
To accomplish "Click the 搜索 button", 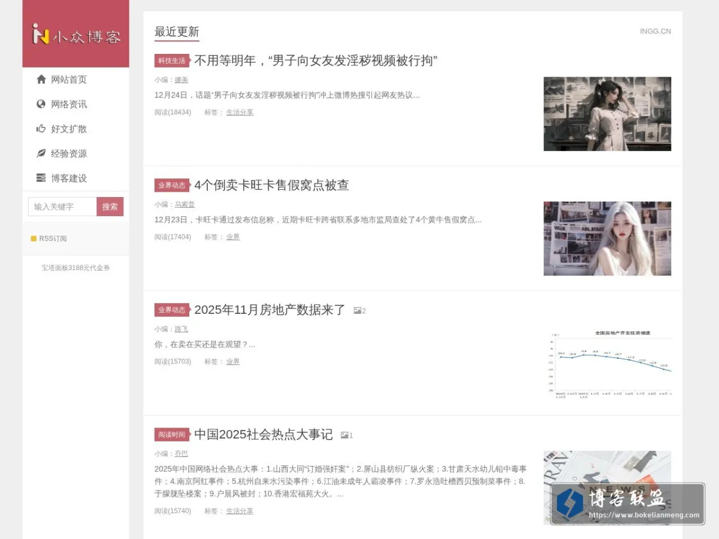I will [x=110, y=207].
